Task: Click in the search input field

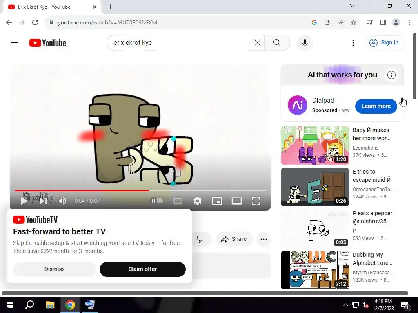Action: (x=181, y=42)
